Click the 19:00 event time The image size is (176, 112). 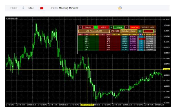(x=14, y=8)
